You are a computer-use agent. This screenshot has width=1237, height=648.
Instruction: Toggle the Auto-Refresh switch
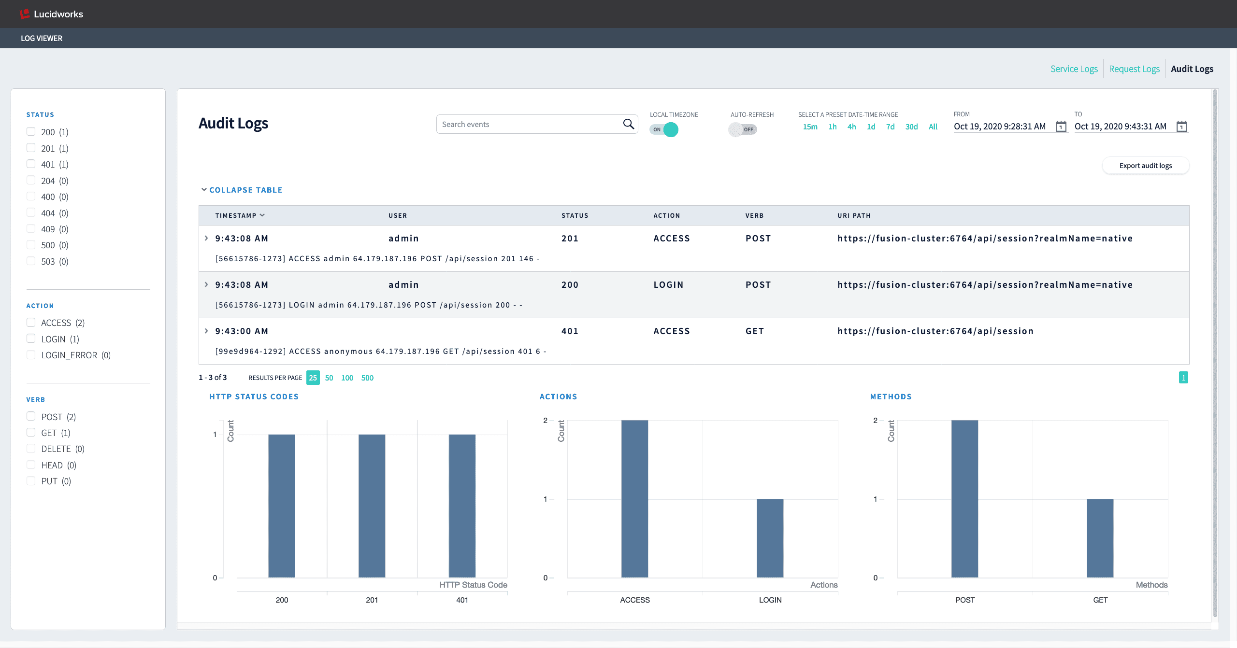(x=743, y=129)
